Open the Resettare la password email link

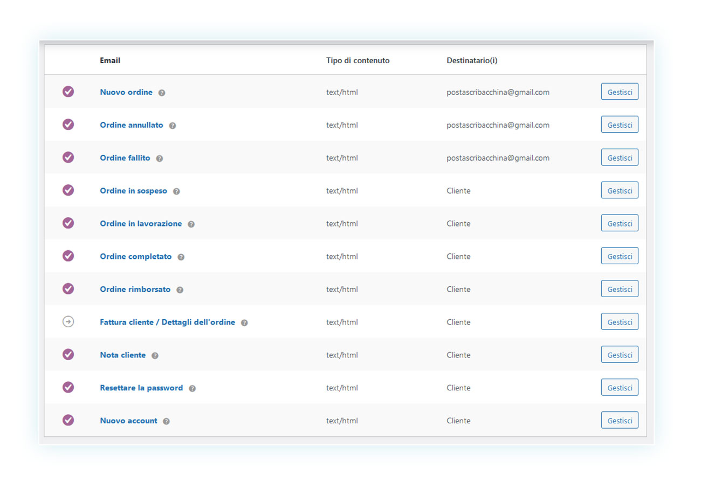coord(141,388)
